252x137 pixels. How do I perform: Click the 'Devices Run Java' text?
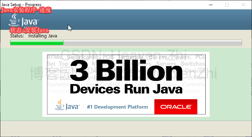(x=126, y=89)
